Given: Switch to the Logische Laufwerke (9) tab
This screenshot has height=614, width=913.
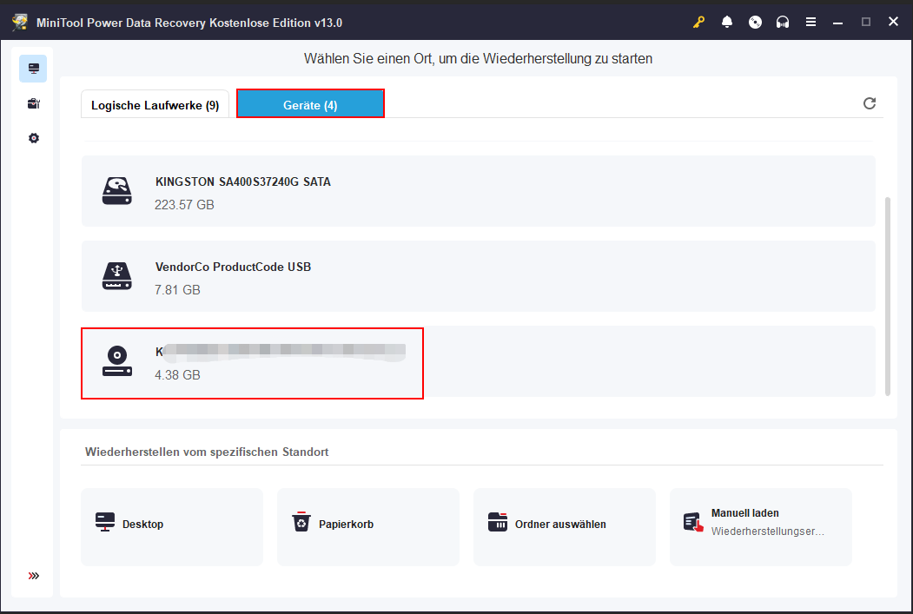Looking at the screenshot, I should 155,105.
